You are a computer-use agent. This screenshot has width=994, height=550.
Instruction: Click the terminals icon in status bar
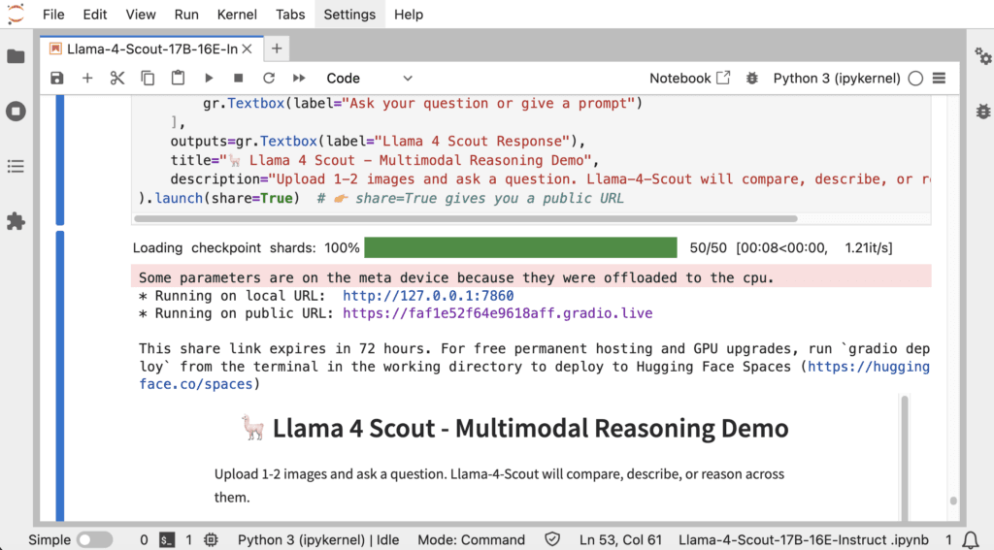(167, 540)
